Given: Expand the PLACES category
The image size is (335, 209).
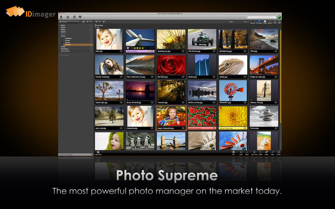Looking at the screenshot, I should (x=60, y=28).
